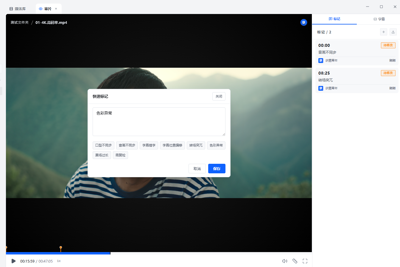
Task: Click the 审片 eye icon
Action: (41, 9)
